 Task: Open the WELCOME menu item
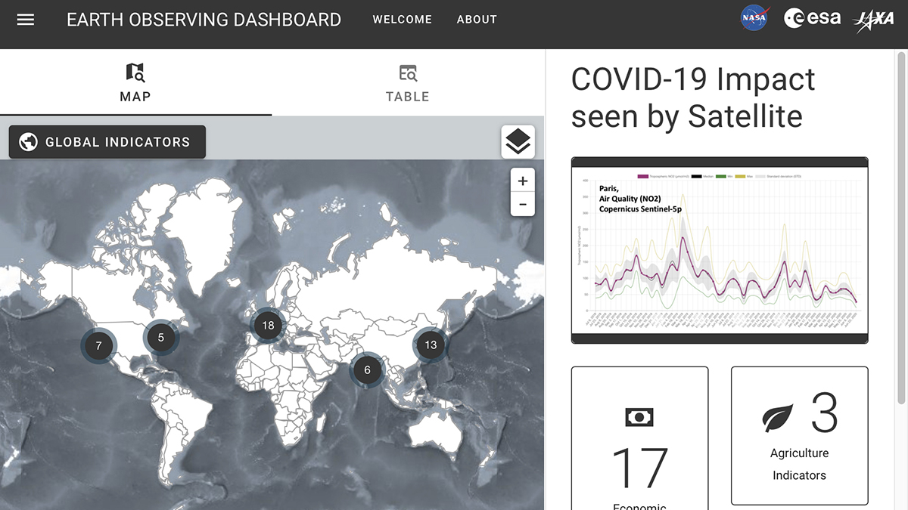[x=402, y=19]
